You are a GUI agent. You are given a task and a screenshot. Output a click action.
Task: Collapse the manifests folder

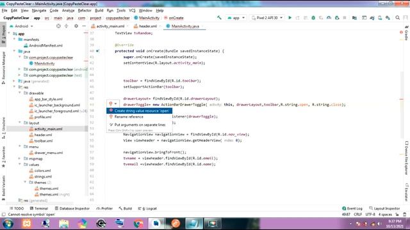[x=14, y=40]
